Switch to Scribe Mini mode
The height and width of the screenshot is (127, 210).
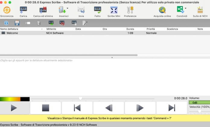click(x=114, y=10)
